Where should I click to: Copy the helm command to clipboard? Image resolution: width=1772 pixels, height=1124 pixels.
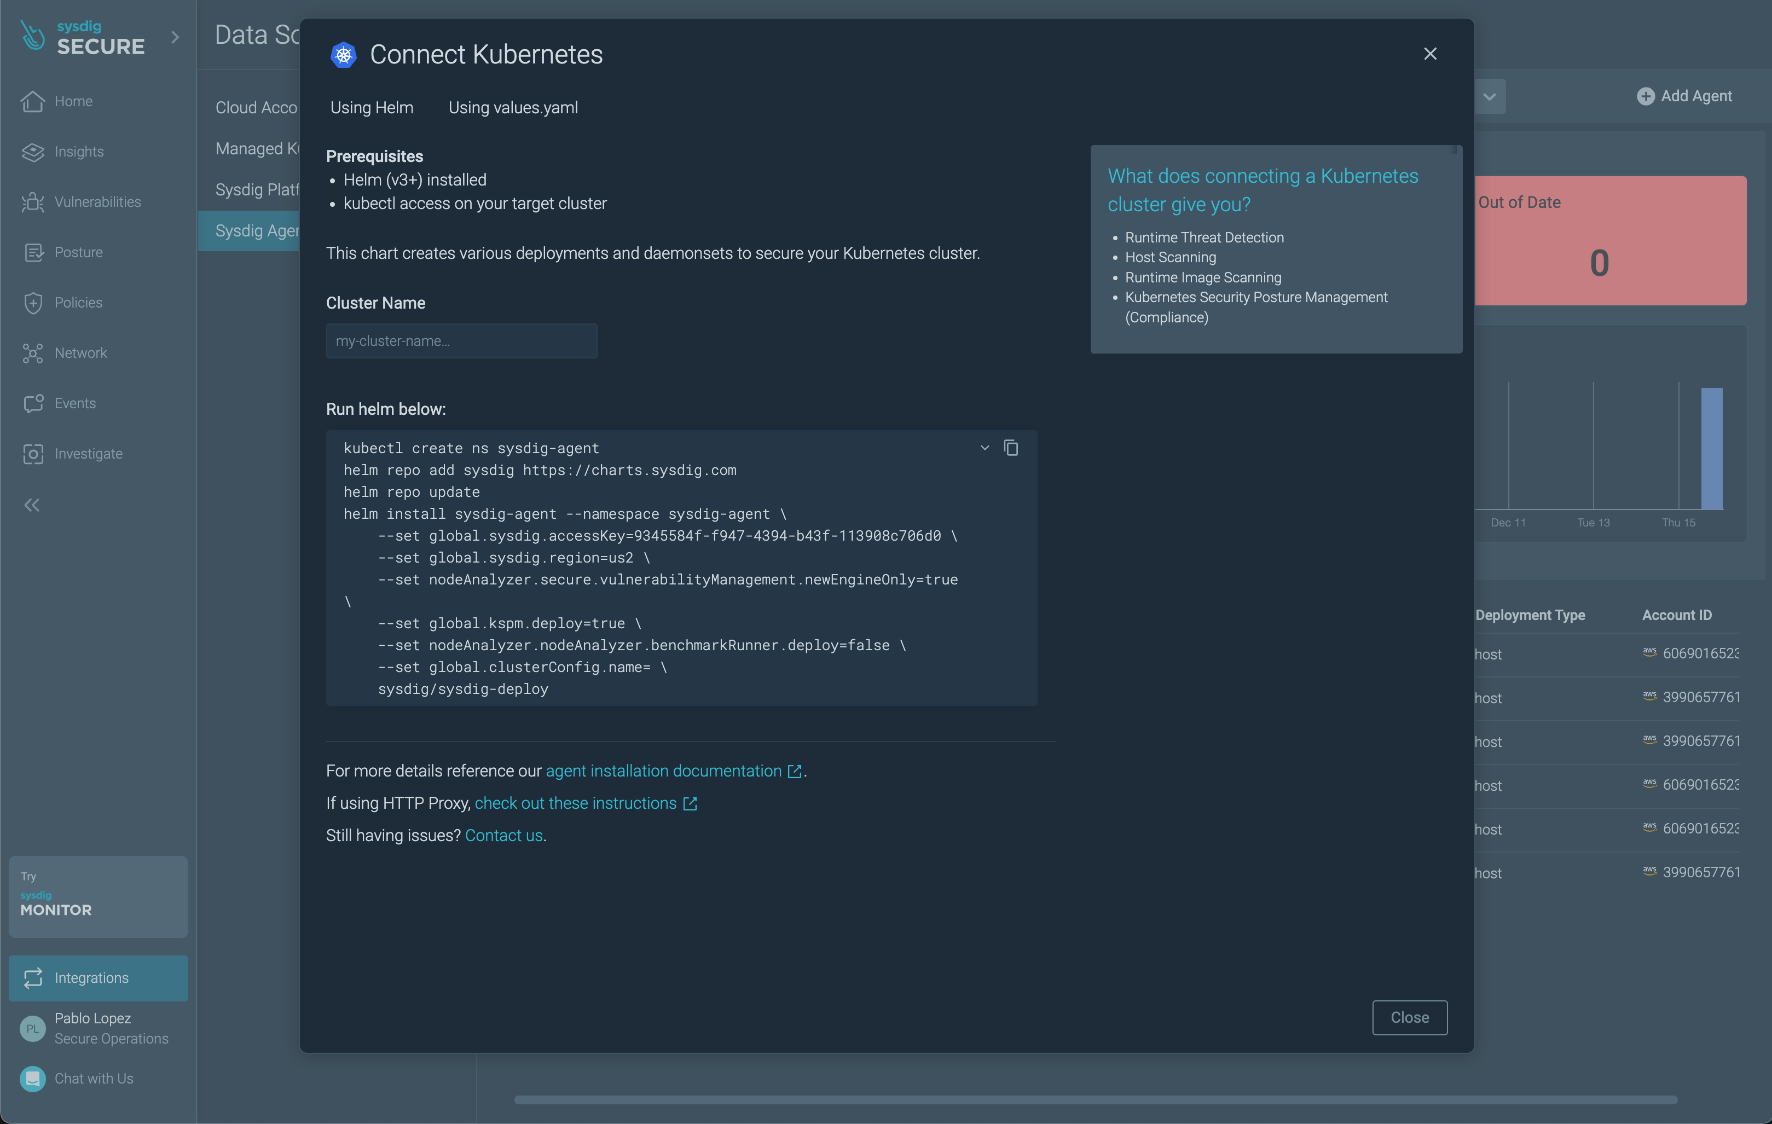[x=1010, y=448]
